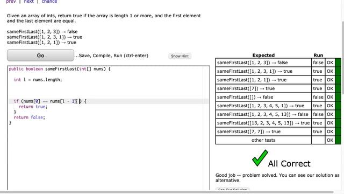Click the 'Good job -- problem solved' message

[277, 178]
